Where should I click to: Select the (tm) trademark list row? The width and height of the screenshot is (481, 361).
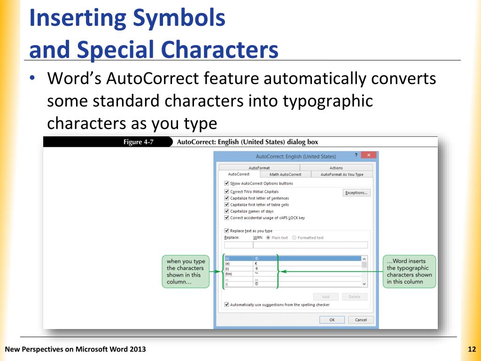pos(293,274)
